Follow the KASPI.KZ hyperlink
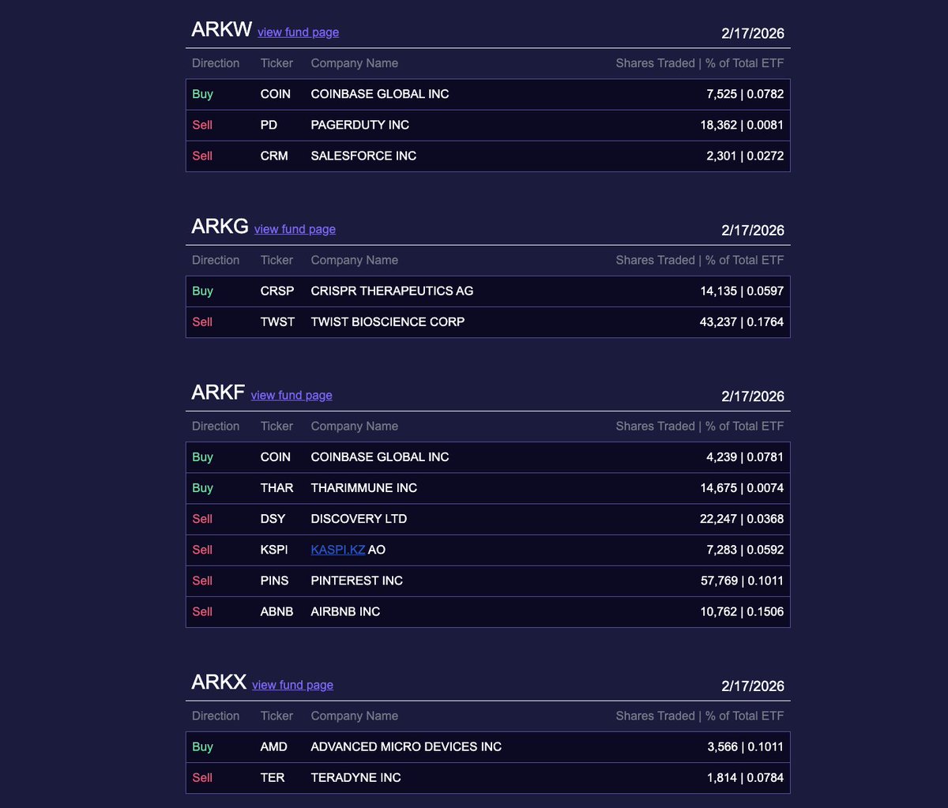The width and height of the screenshot is (948, 808). 337,550
